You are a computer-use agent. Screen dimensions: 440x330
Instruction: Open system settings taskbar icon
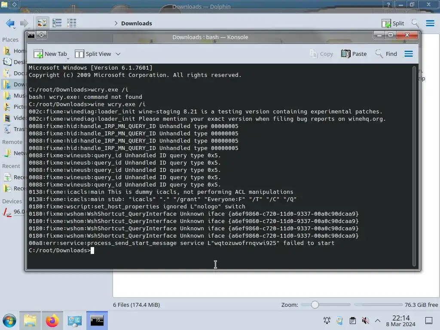point(75,321)
